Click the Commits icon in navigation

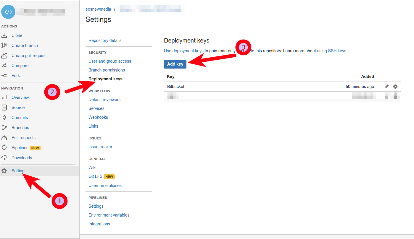tap(4, 118)
